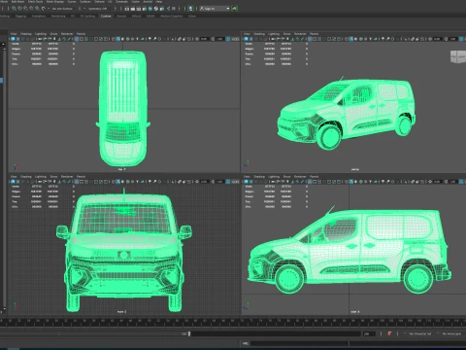Image resolution: width=466 pixels, height=350 pixels.
Task: Click Select Camera in the side view panel
Action: 246,182
